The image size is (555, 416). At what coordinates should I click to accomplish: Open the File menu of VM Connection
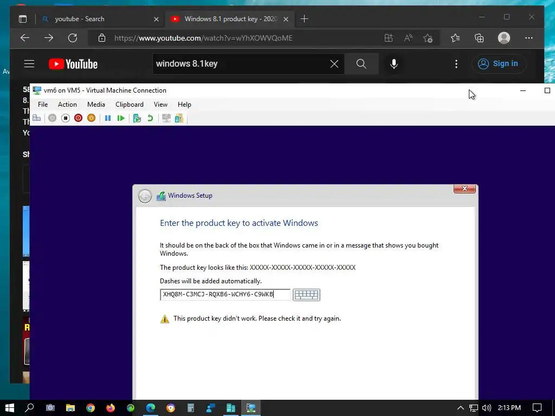(43, 105)
